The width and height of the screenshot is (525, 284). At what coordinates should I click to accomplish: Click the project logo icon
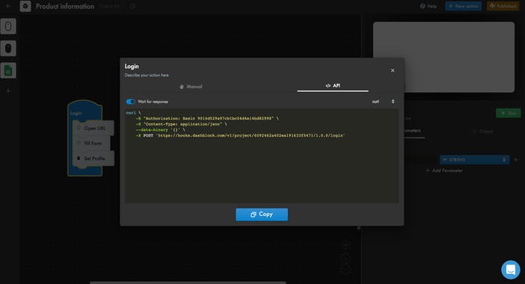(25, 6)
